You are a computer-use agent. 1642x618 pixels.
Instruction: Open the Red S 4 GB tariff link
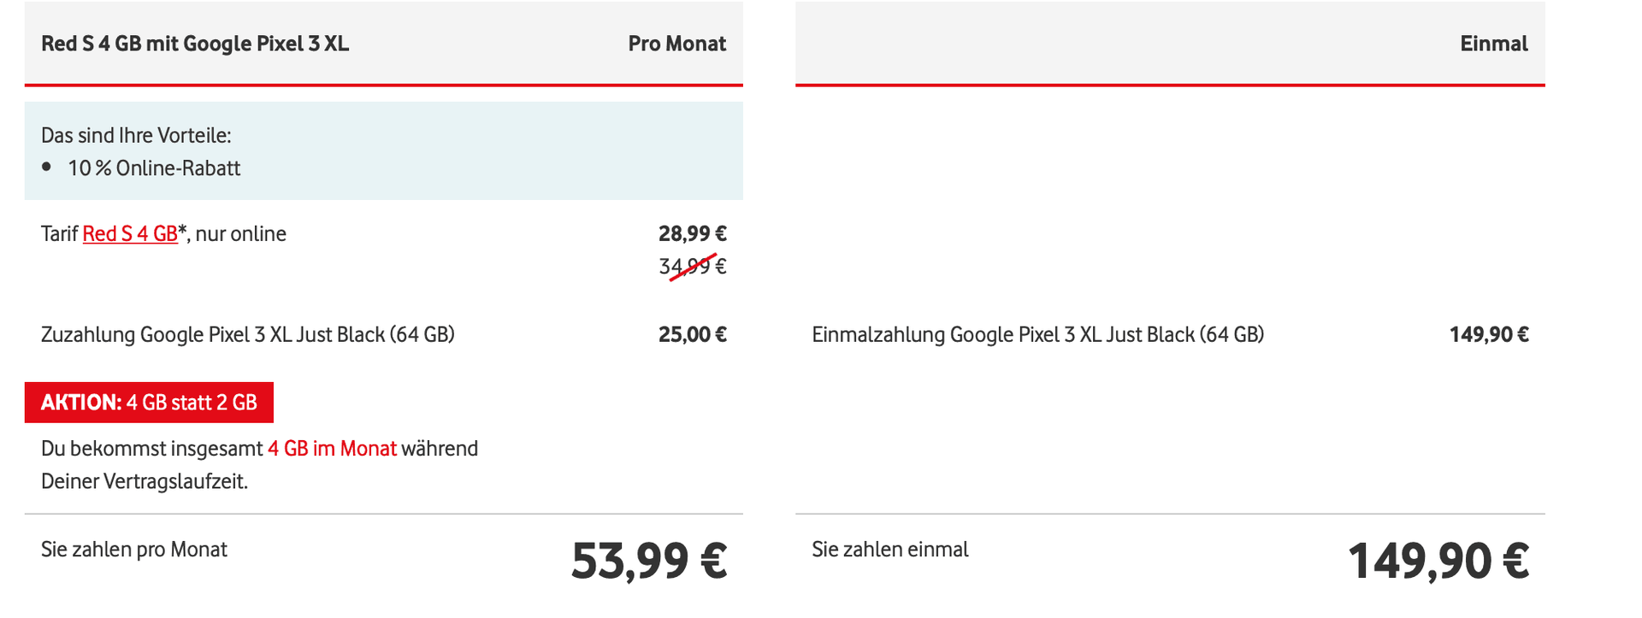[x=130, y=233]
